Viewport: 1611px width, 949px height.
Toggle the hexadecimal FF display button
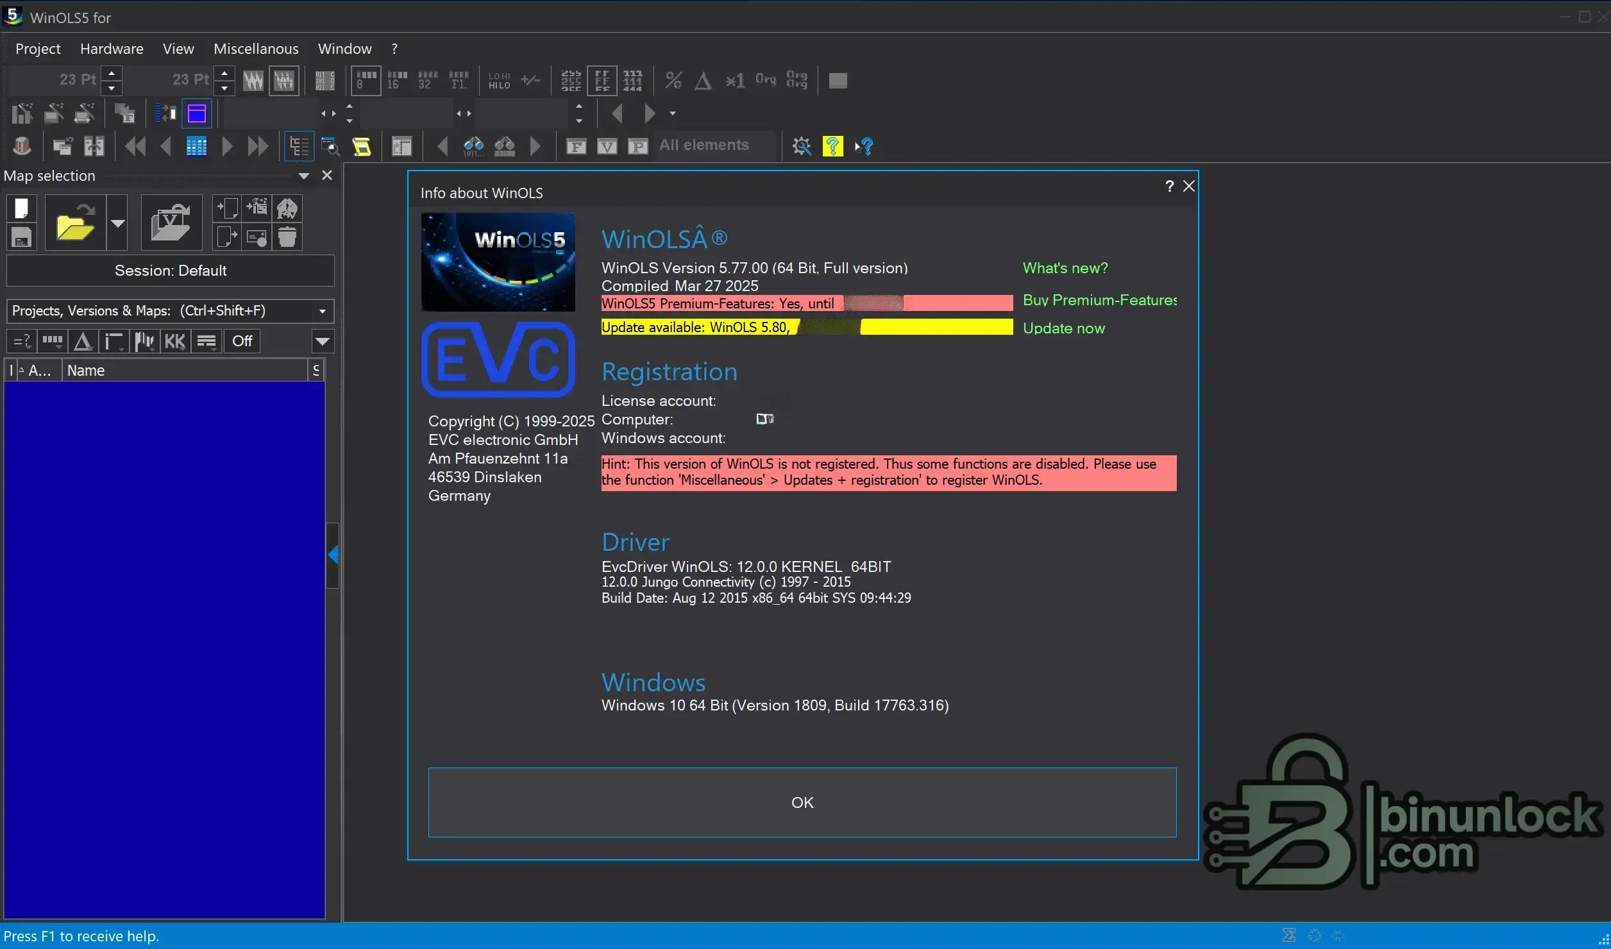pos(602,80)
